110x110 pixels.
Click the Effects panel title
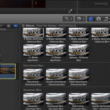tap(30, 26)
